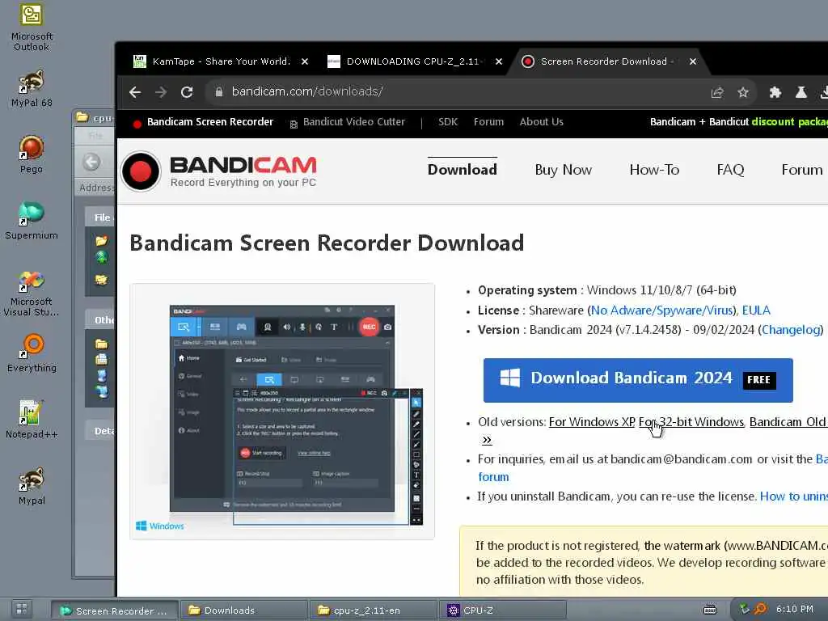
Task: Open FAQ navigation item
Action: point(730,170)
